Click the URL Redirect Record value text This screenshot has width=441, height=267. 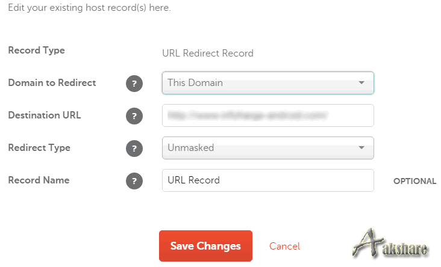208,54
